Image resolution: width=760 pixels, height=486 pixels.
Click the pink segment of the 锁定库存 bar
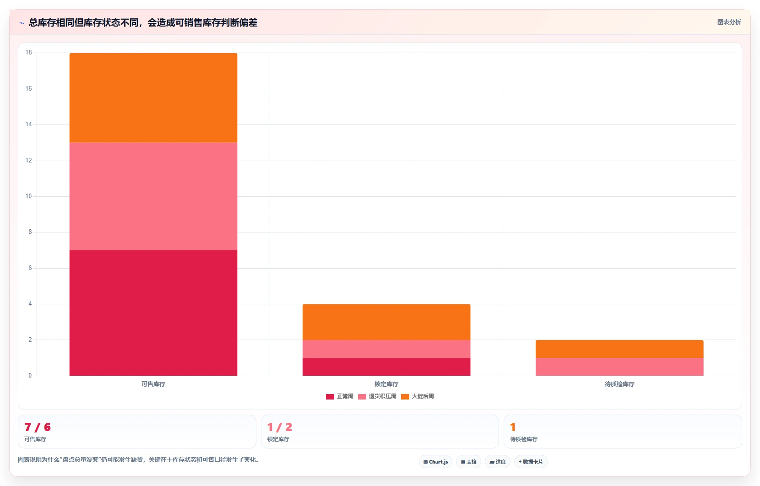point(386,349)
